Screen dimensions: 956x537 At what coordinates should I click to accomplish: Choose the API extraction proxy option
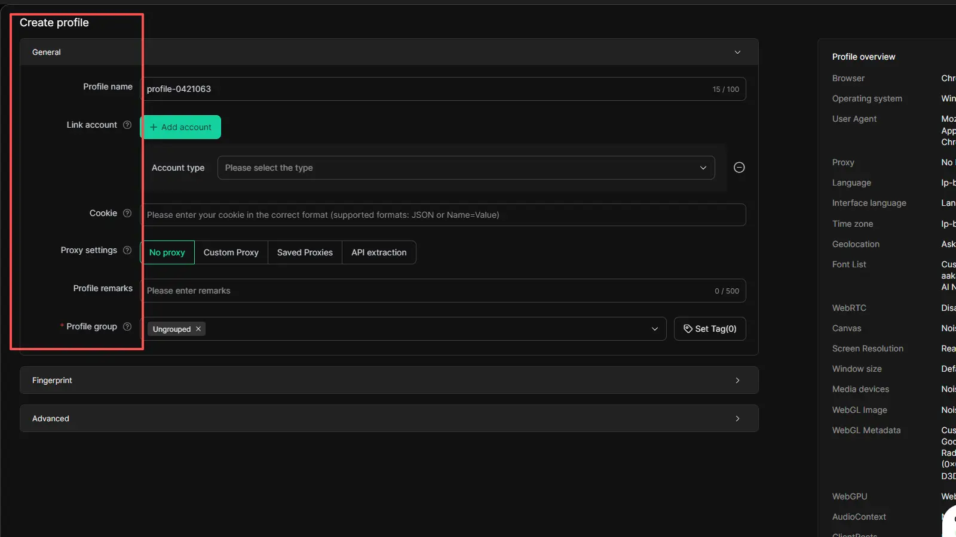click(379, 252)
